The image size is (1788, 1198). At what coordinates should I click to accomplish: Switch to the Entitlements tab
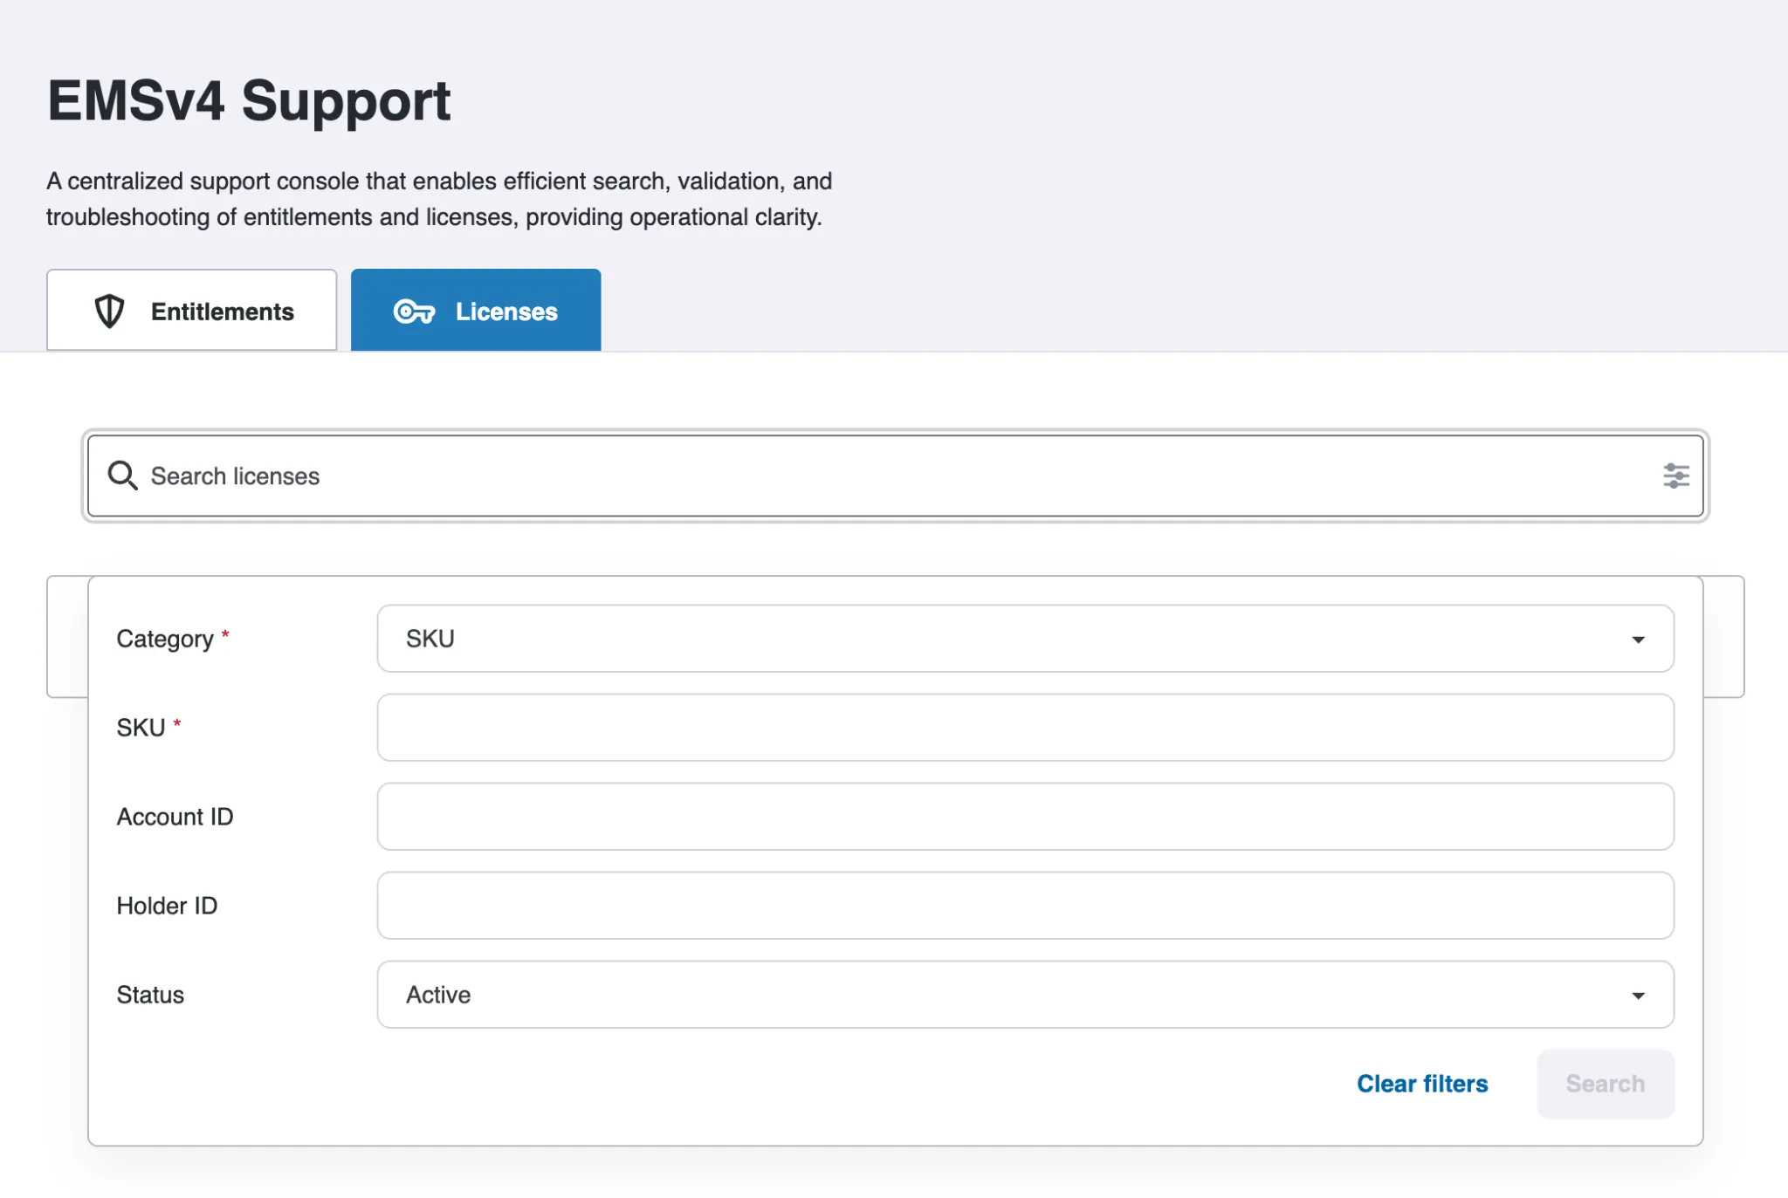pos(191,311)
